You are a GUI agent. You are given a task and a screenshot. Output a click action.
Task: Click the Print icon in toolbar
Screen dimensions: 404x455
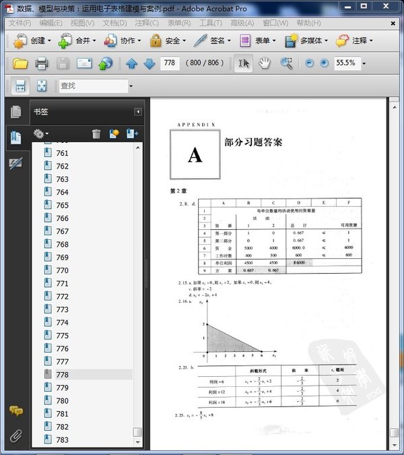(41, 63)
